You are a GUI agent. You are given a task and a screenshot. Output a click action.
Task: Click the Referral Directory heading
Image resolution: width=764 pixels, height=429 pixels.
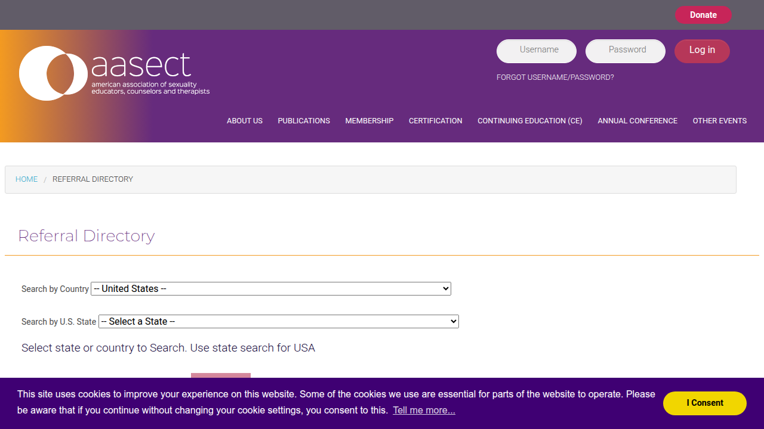[87, 236]
